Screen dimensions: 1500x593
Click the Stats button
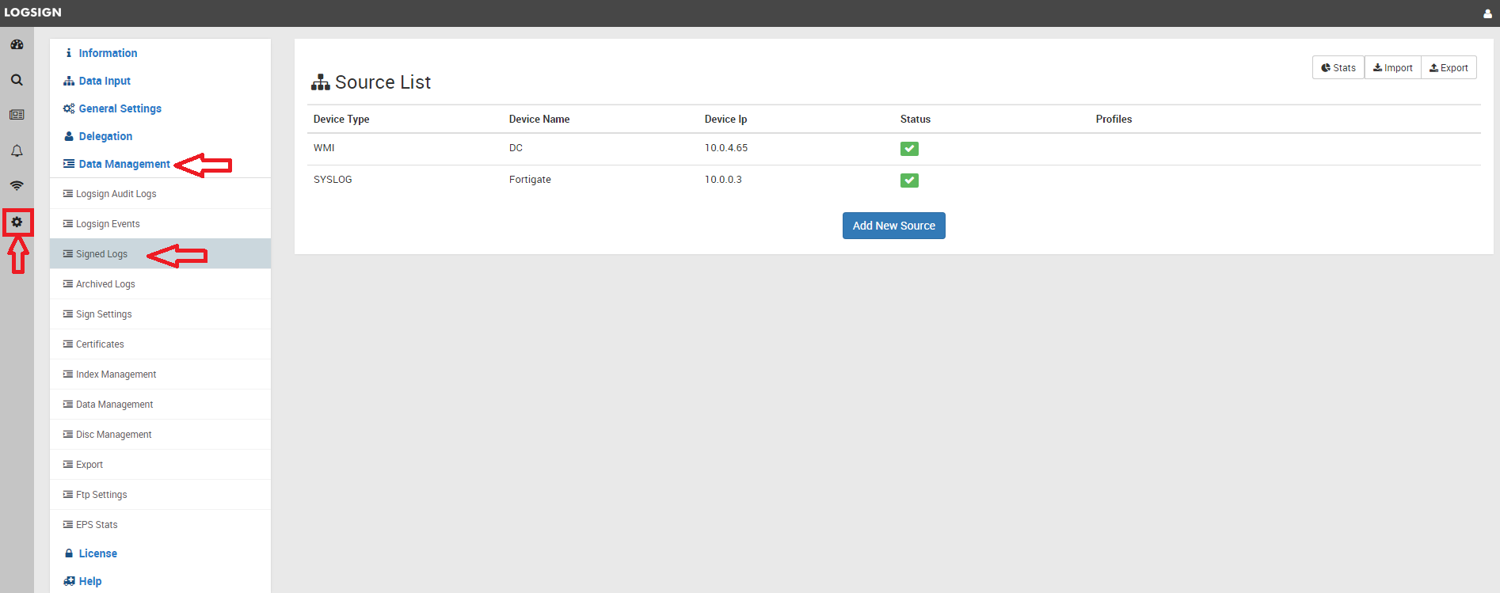coord(1338,67)
